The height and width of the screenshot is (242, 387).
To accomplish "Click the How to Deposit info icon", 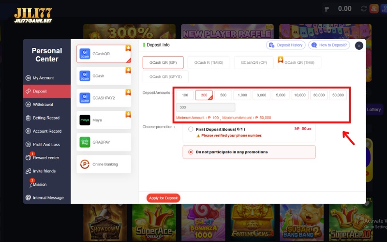I will (314, 45).
